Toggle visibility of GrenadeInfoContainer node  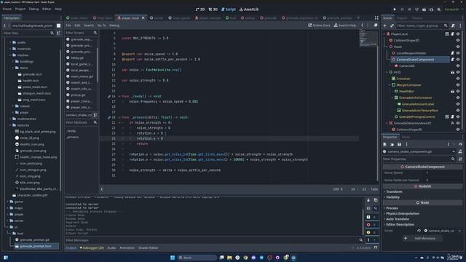(458, 98)
